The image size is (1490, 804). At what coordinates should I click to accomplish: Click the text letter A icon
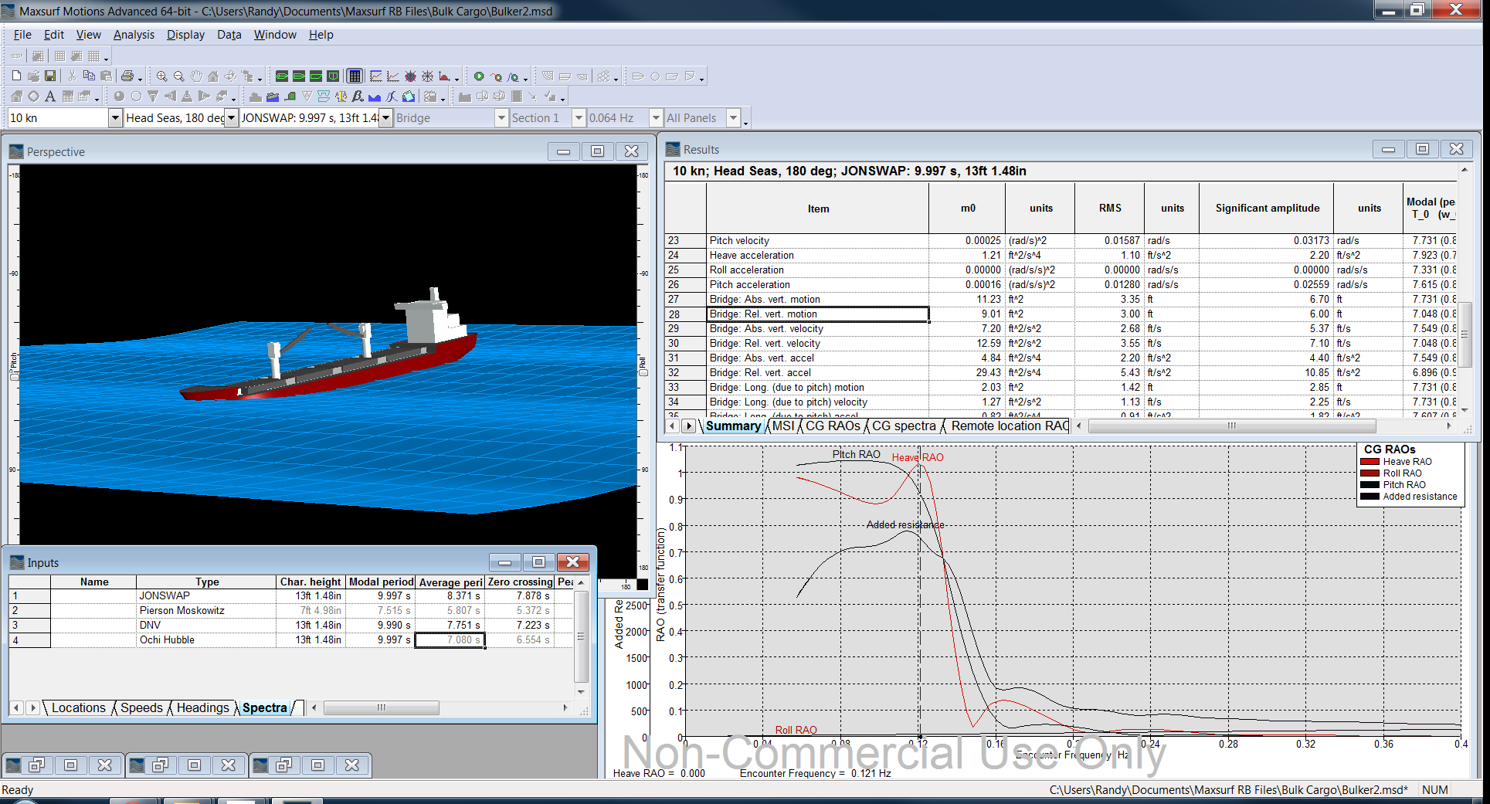click(50, 96)
